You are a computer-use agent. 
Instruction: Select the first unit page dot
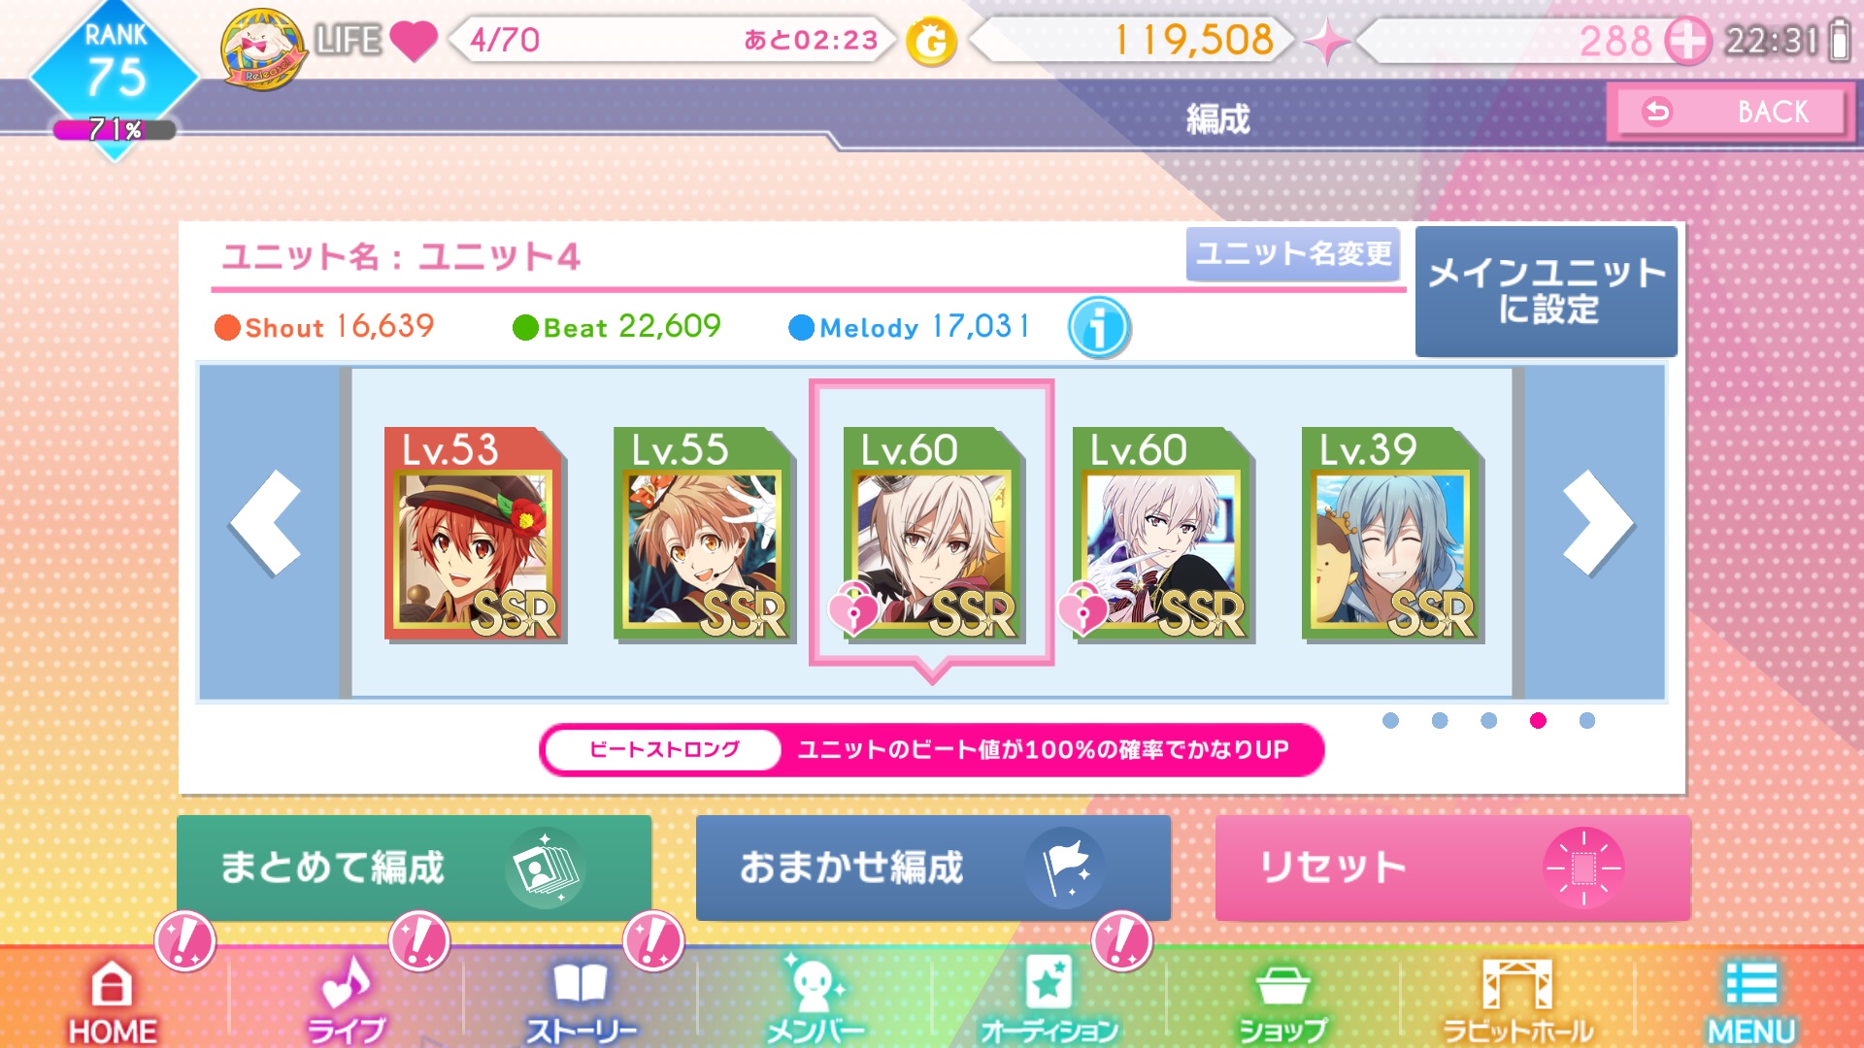pos(1390,720)
